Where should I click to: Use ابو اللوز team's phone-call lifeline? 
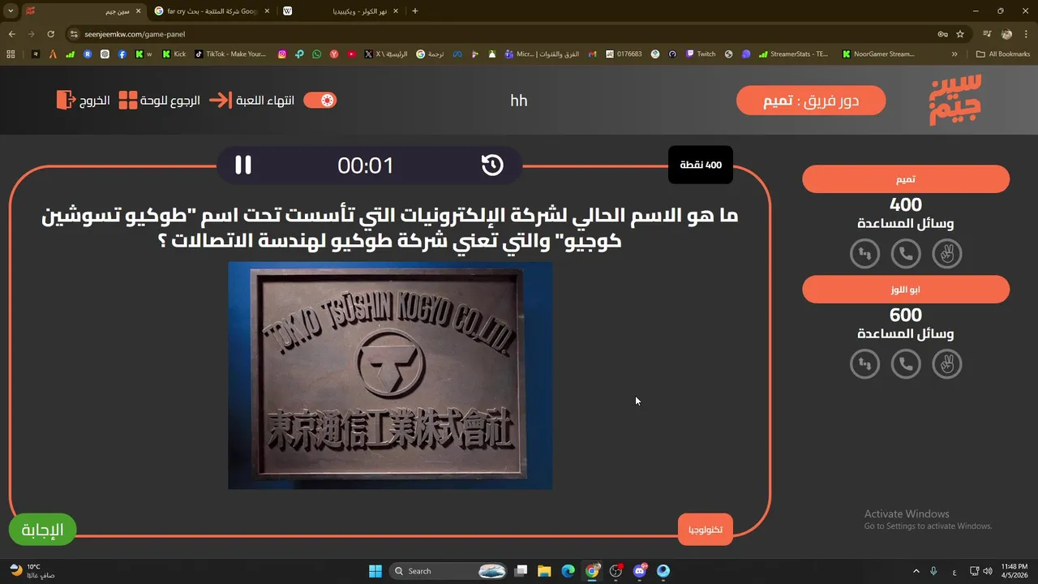(x=906, y=364)
